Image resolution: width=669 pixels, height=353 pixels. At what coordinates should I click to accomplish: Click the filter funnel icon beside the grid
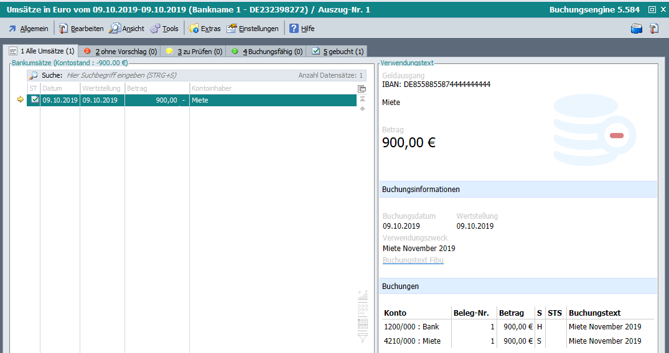click(x=363, y=337)
